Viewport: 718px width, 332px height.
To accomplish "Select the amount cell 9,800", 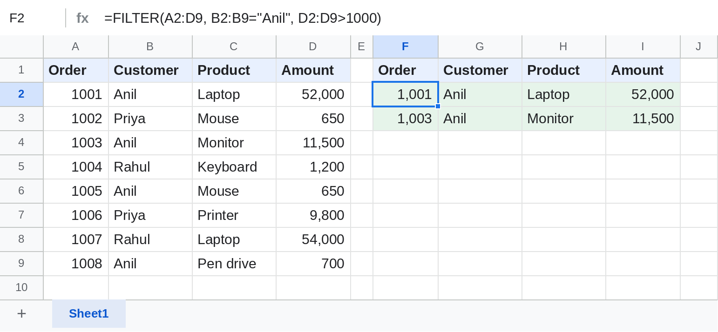I will [x=313, y=215].
